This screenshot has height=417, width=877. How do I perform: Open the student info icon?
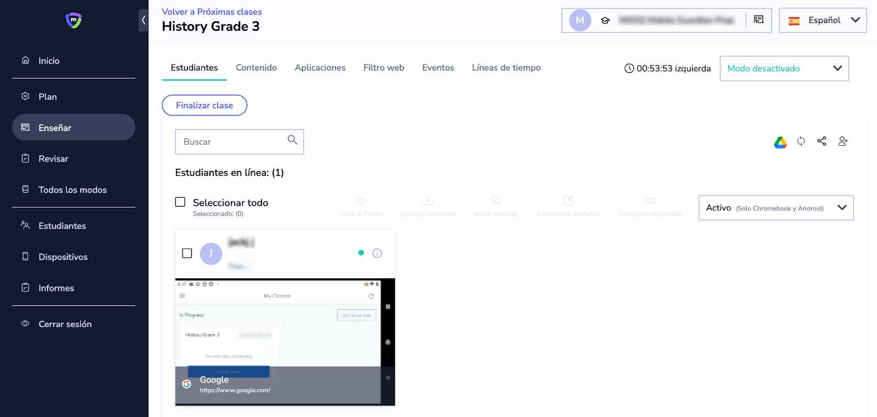click(x=377, y=253)
